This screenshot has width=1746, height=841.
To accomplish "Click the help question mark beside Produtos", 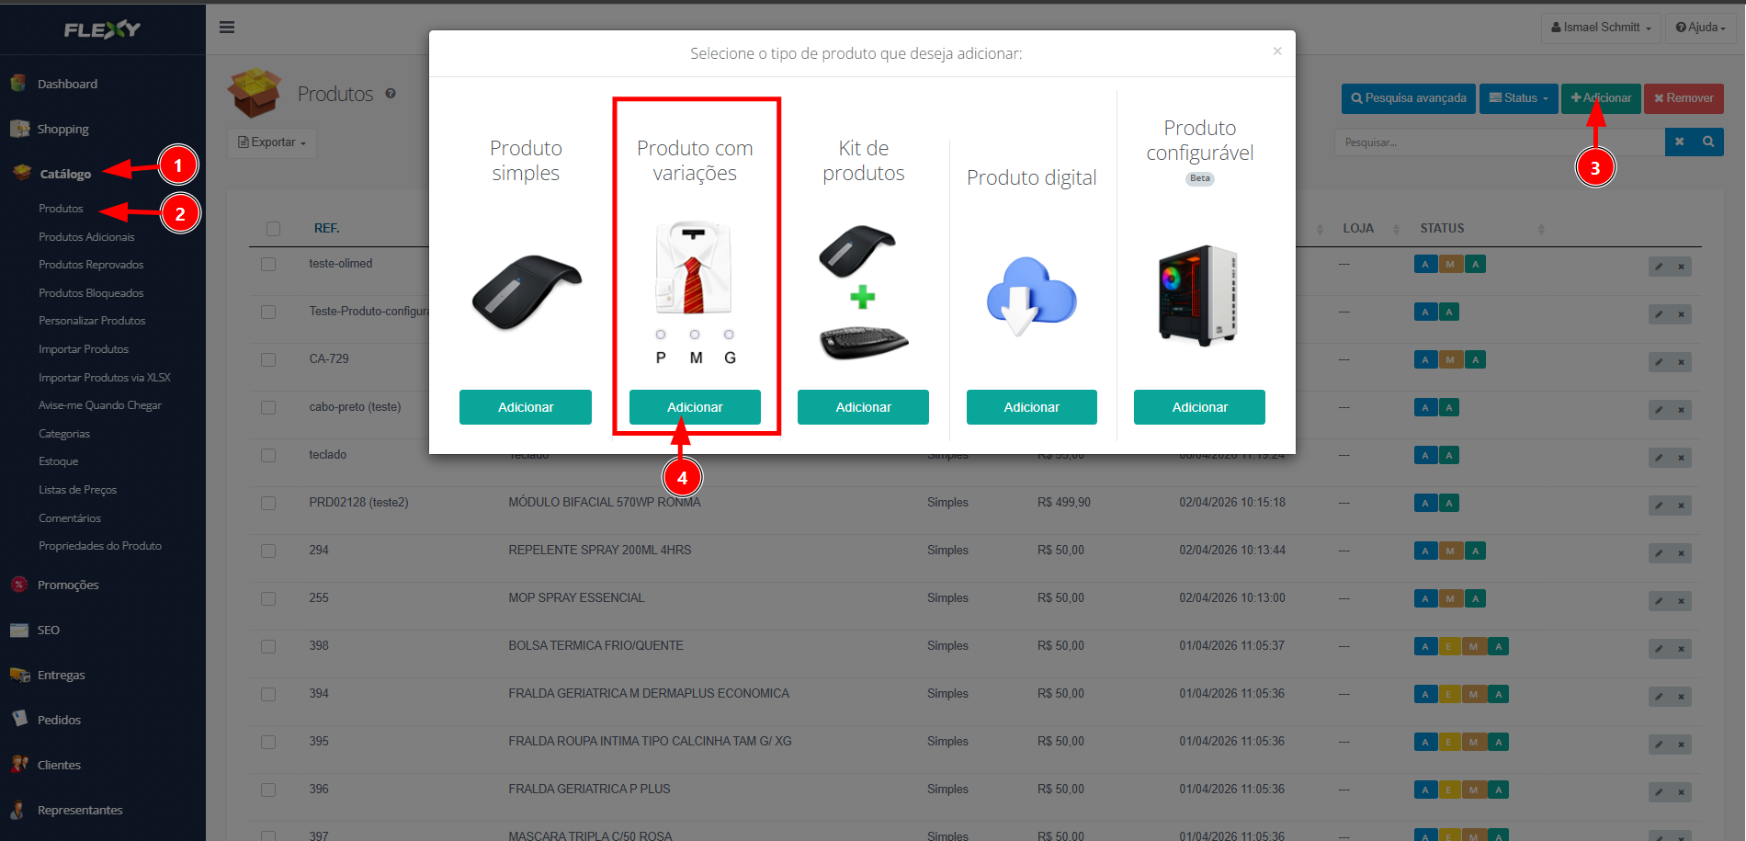I will (391, 94).
